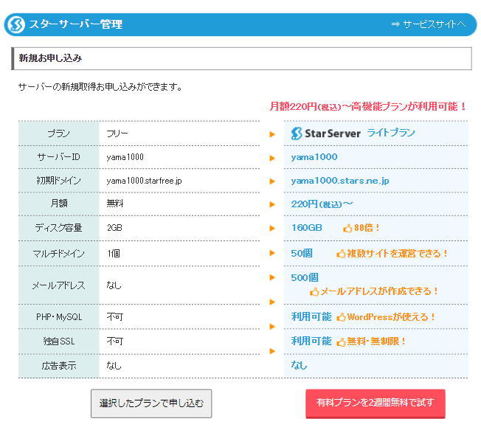The width and height of the screenshot is (481, 444).
Task: Open the サービスサイトへ link
Action: (429, 24)
